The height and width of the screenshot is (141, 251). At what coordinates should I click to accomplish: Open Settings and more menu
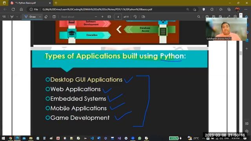pos(246,9)
